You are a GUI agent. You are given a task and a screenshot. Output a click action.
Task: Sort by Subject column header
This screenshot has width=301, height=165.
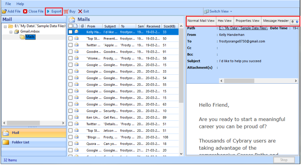pos(111,26)
